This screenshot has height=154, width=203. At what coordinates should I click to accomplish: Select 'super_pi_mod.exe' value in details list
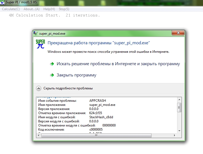click(102, 105)
